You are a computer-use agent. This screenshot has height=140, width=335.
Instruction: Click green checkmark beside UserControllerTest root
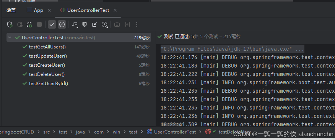18,37
